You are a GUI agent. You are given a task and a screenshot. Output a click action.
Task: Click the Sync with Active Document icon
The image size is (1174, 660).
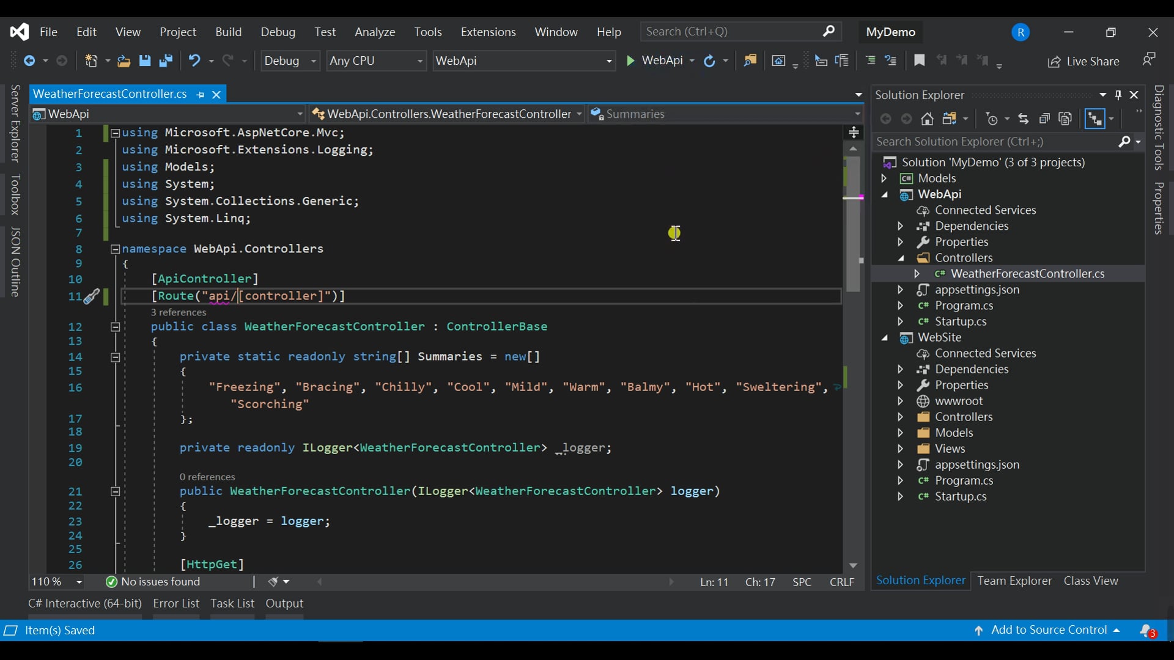pos(1023,119)
